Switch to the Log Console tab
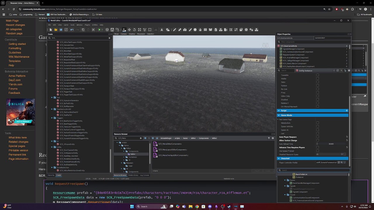Viewport: 374px width, 210px height. pyautogui.click(x=144, y=175)
